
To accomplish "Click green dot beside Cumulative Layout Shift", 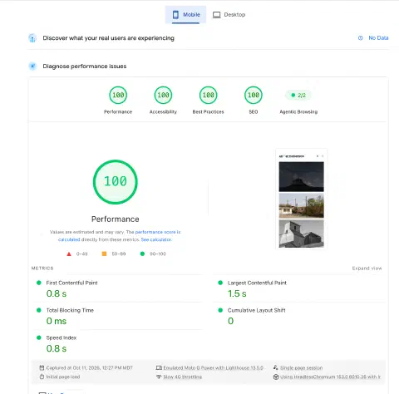I will (220, 310).
